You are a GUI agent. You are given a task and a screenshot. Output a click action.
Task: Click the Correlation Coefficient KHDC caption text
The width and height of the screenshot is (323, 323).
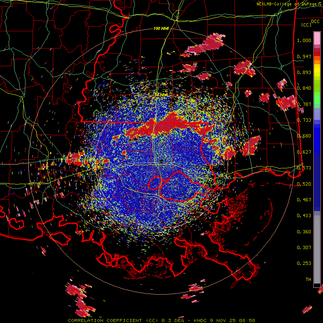point(161,320)
